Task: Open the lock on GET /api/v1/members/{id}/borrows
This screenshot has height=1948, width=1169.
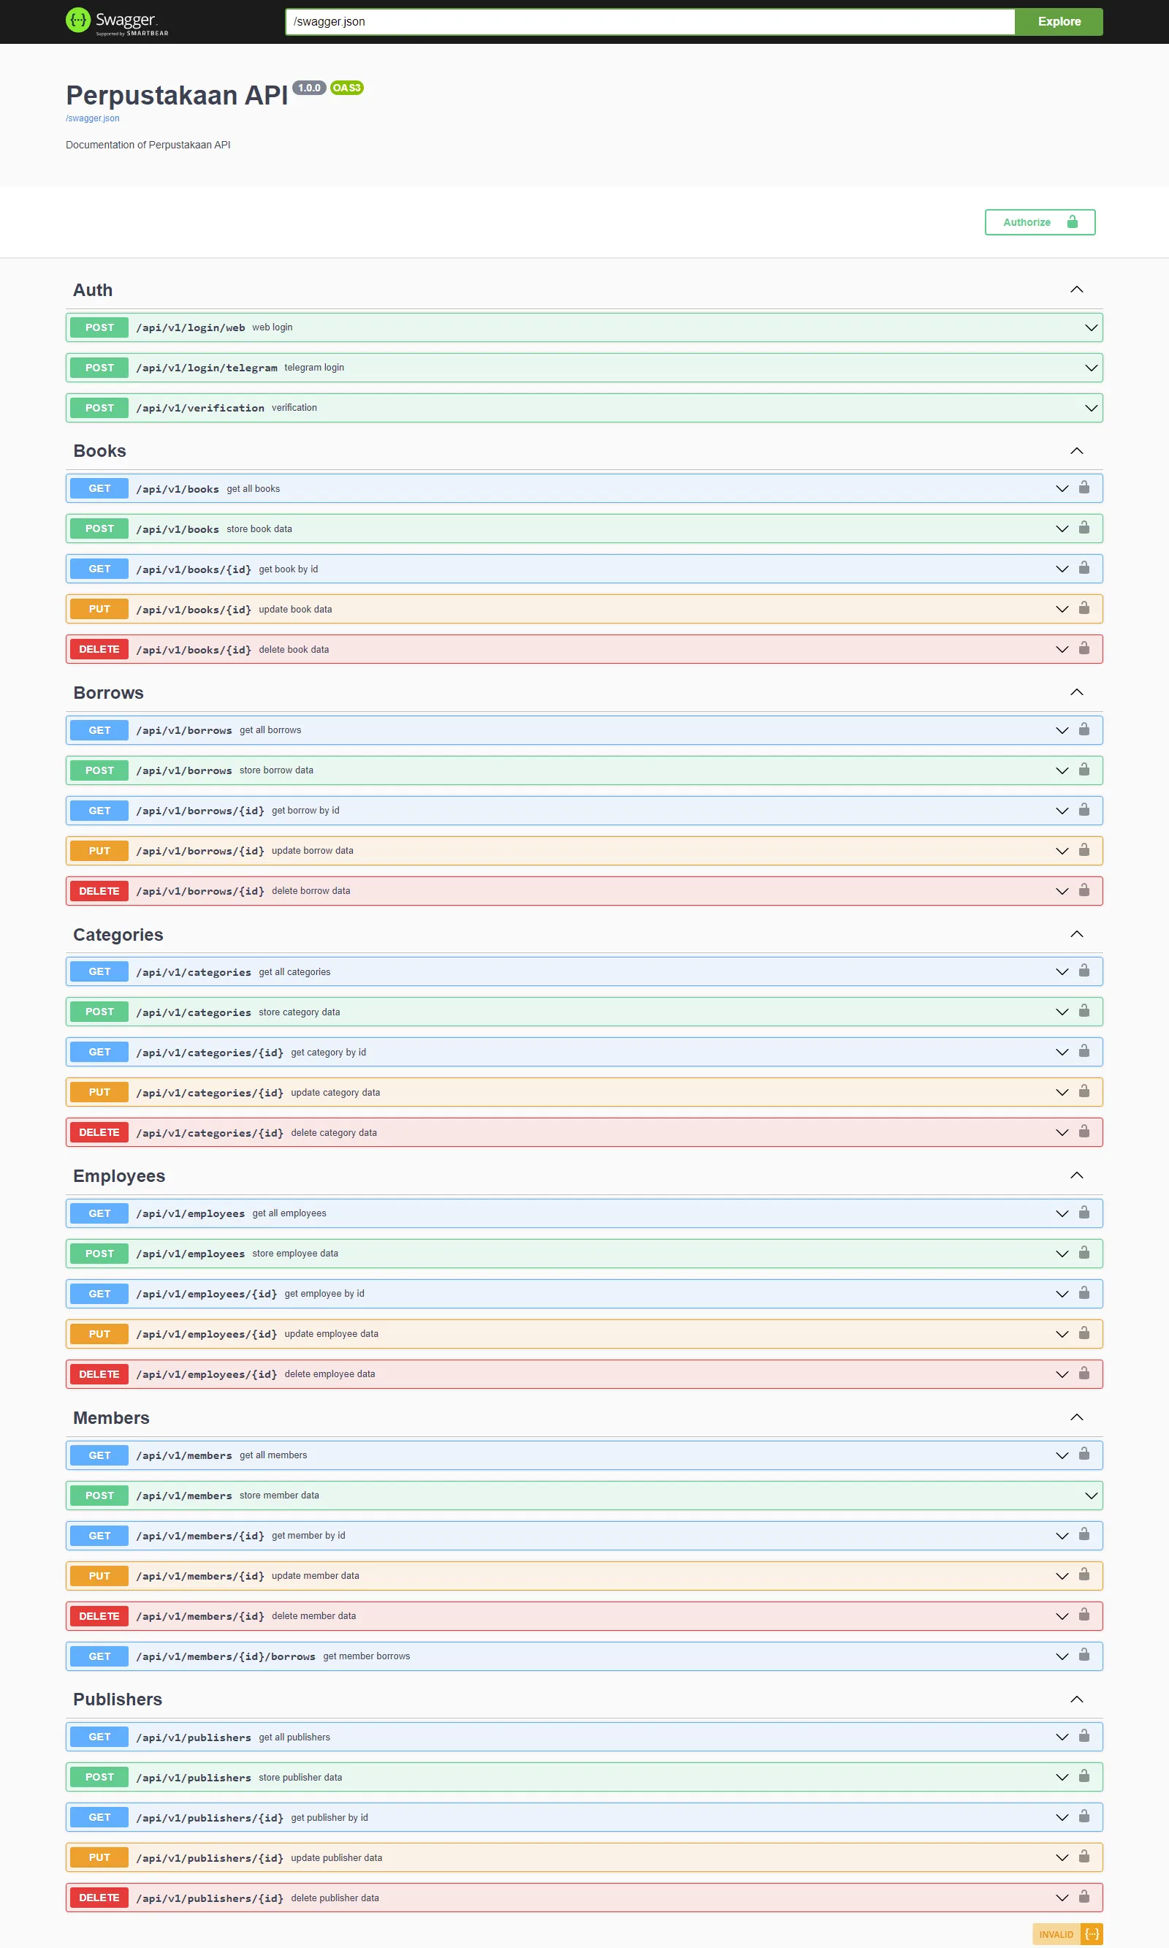Action: point(1084,1656)
